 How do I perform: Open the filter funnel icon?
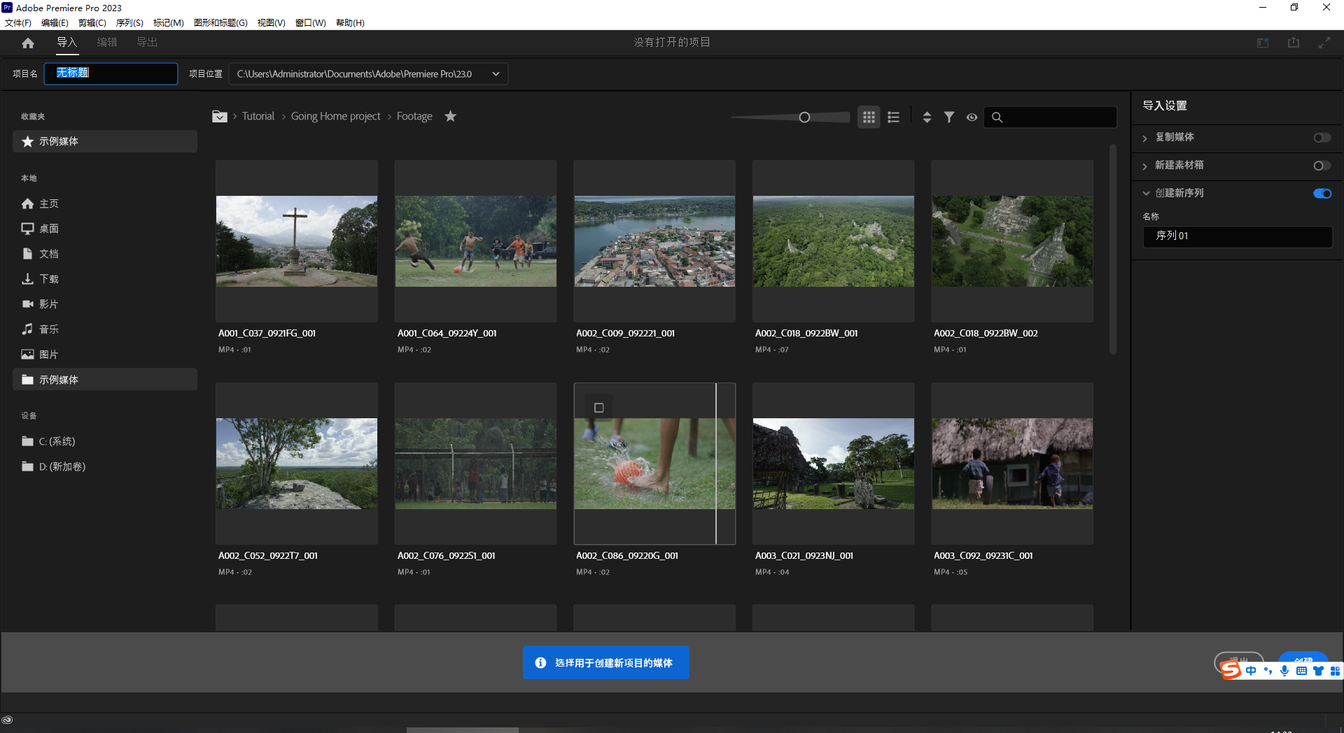click(949, 117)
